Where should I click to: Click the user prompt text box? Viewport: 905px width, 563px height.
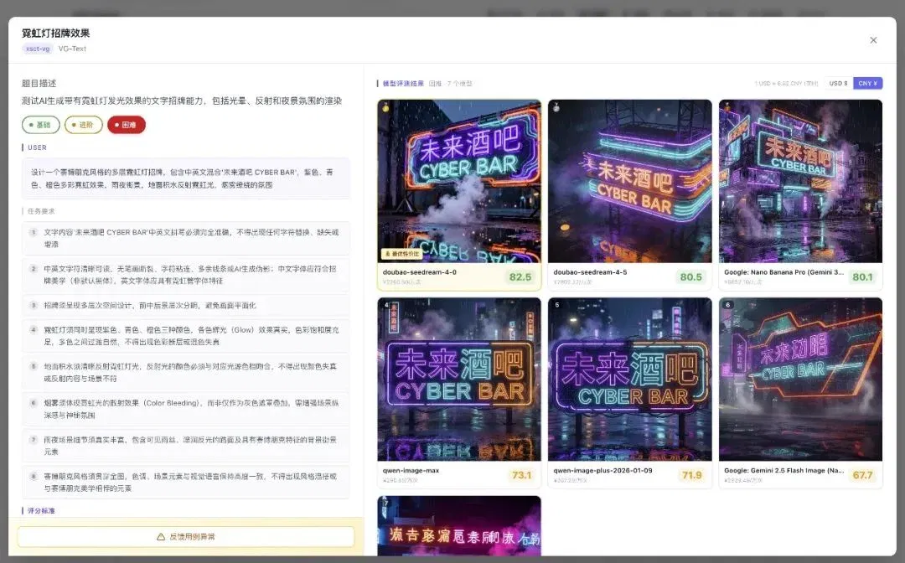click(x=186, y=178)
